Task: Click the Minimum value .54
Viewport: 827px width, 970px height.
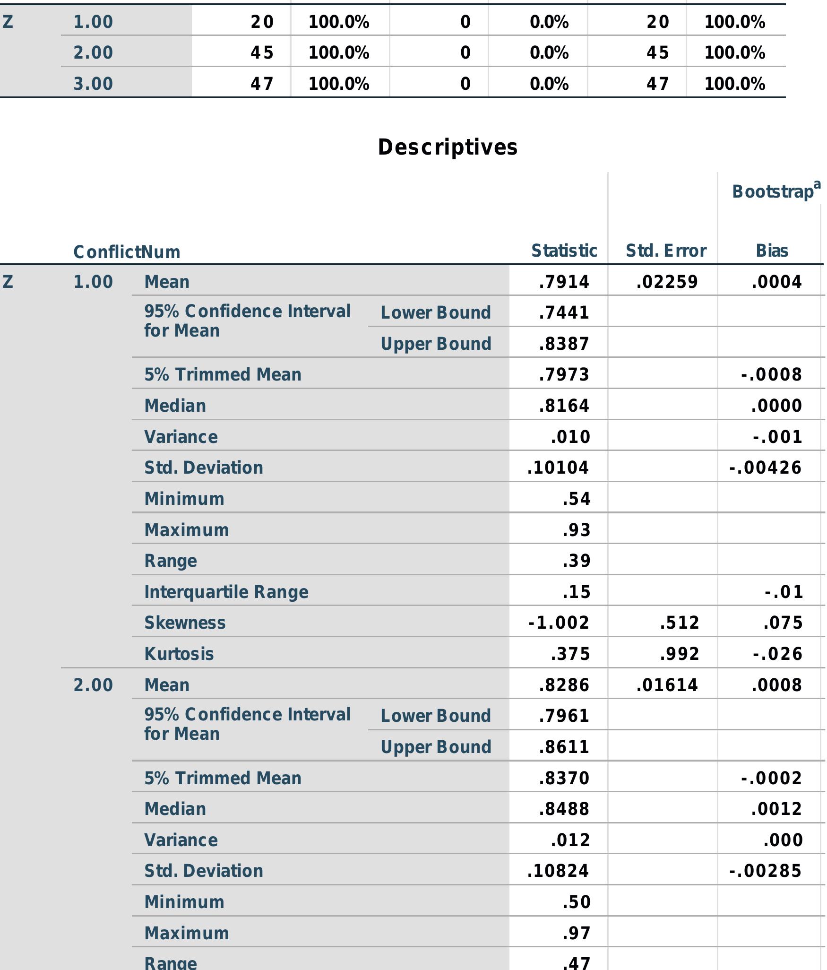Action: (x=577, y=499)
